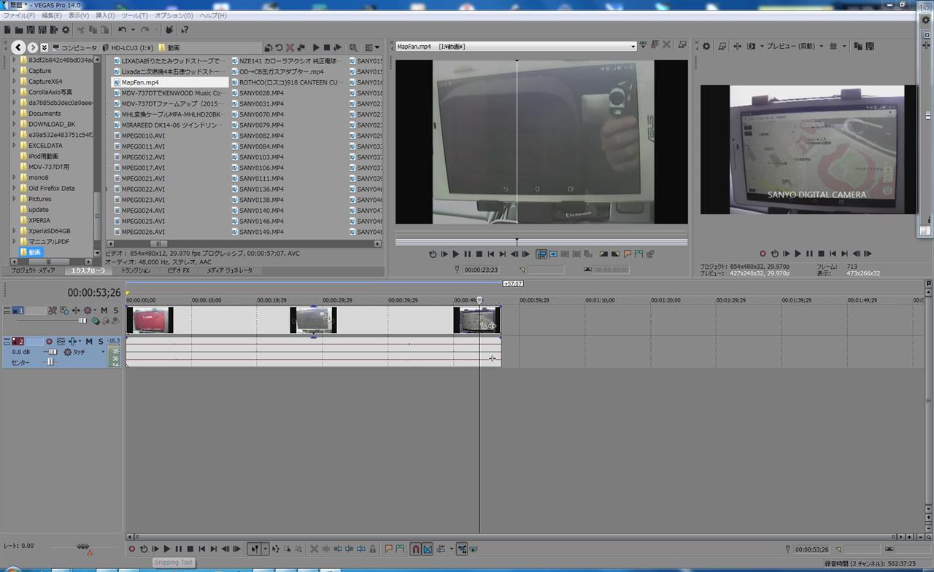The width and height of the screenshot is (934, 572).
Task: Expand the Pictures folder node
Action: pyautogui.click(x=14, y=199)
